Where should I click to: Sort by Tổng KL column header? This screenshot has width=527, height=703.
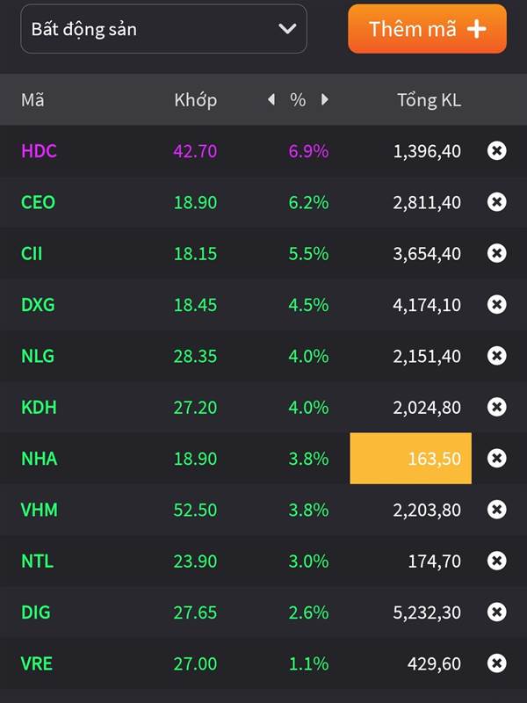pyautogui.click(x=429, y=99)
